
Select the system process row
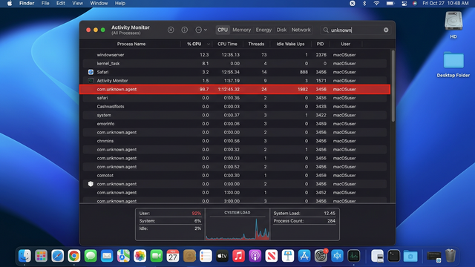tap(235, 115)
